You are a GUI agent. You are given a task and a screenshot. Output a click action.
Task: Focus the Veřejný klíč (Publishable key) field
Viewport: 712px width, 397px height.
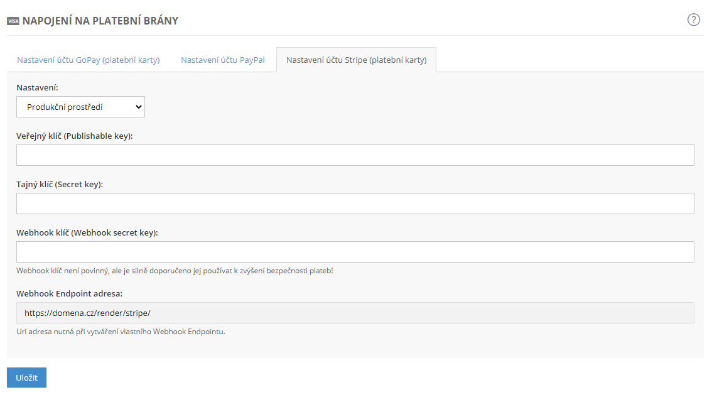tap(355, 155)
